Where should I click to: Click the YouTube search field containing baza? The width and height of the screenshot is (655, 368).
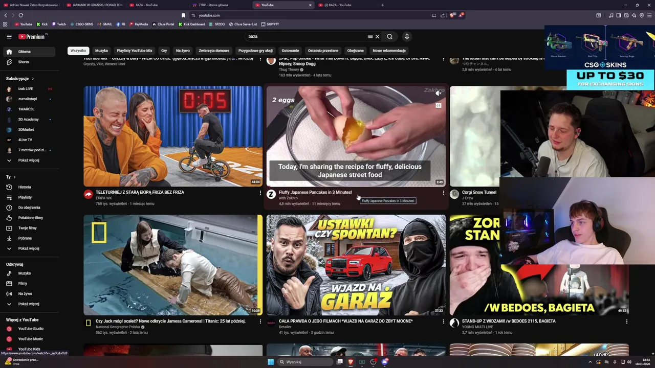tap(306, 36)
